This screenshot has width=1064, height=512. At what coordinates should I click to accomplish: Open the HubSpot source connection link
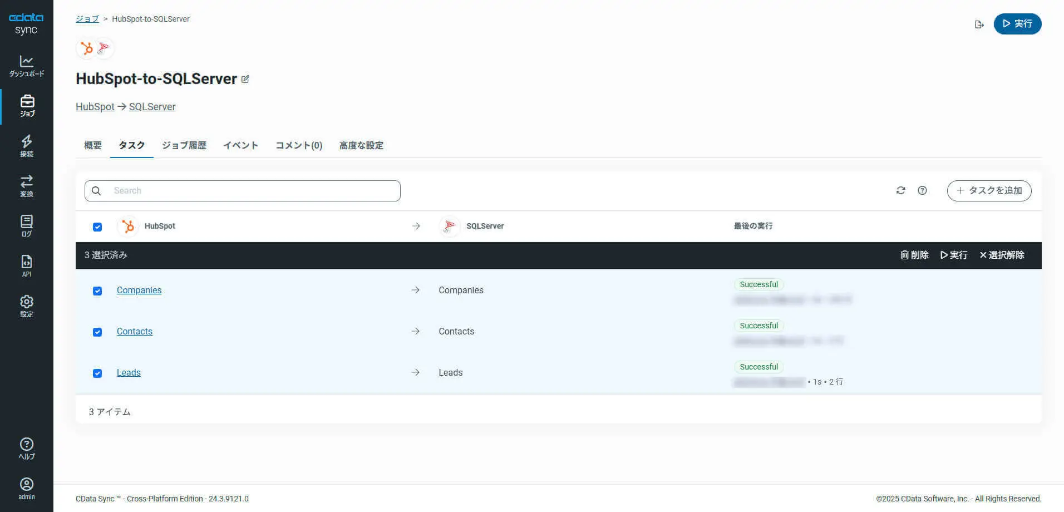coord(95,107)
